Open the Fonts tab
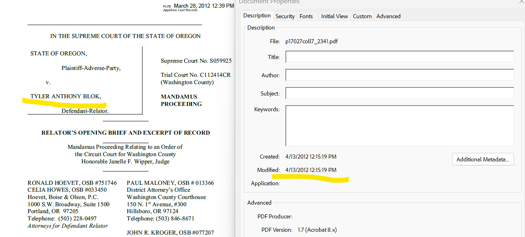Screen dimensions: 525x237 306,16
